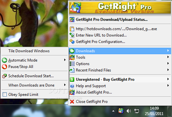Click the GetRight Pro Evaluation Version banner
Screen dimensions: 172x117
pyautogui.click(x=120, y=7)
